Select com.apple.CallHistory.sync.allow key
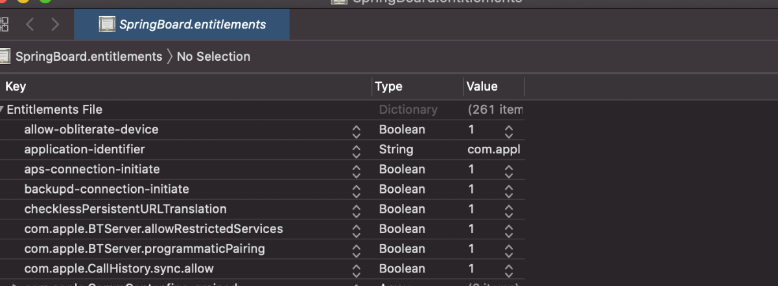The height and width of the screenshot is (286, 778). point(119,269)
